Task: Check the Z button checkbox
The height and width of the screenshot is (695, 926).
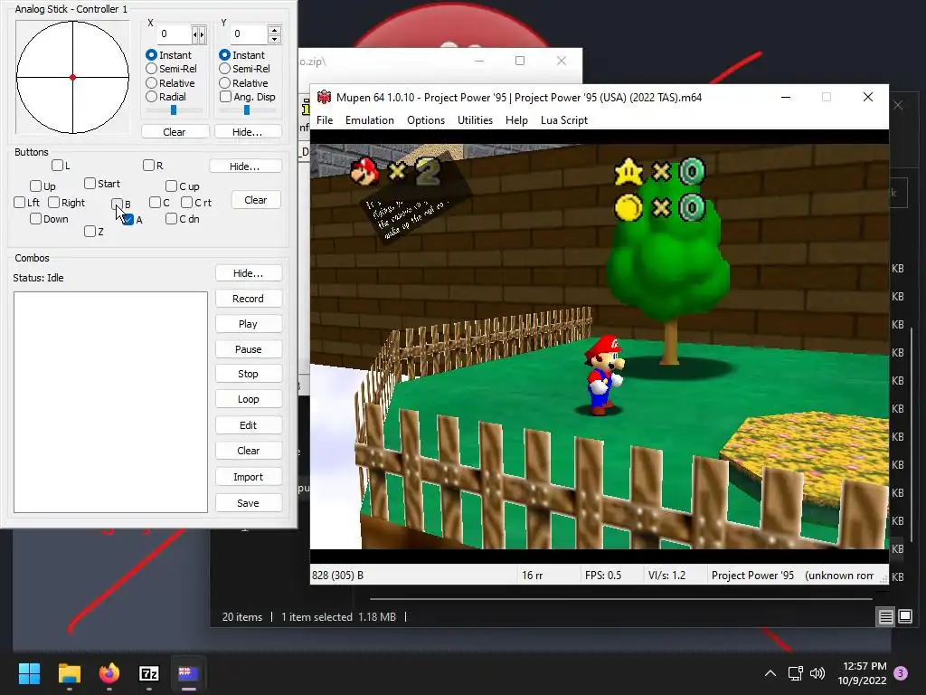Action: point(90,232)
